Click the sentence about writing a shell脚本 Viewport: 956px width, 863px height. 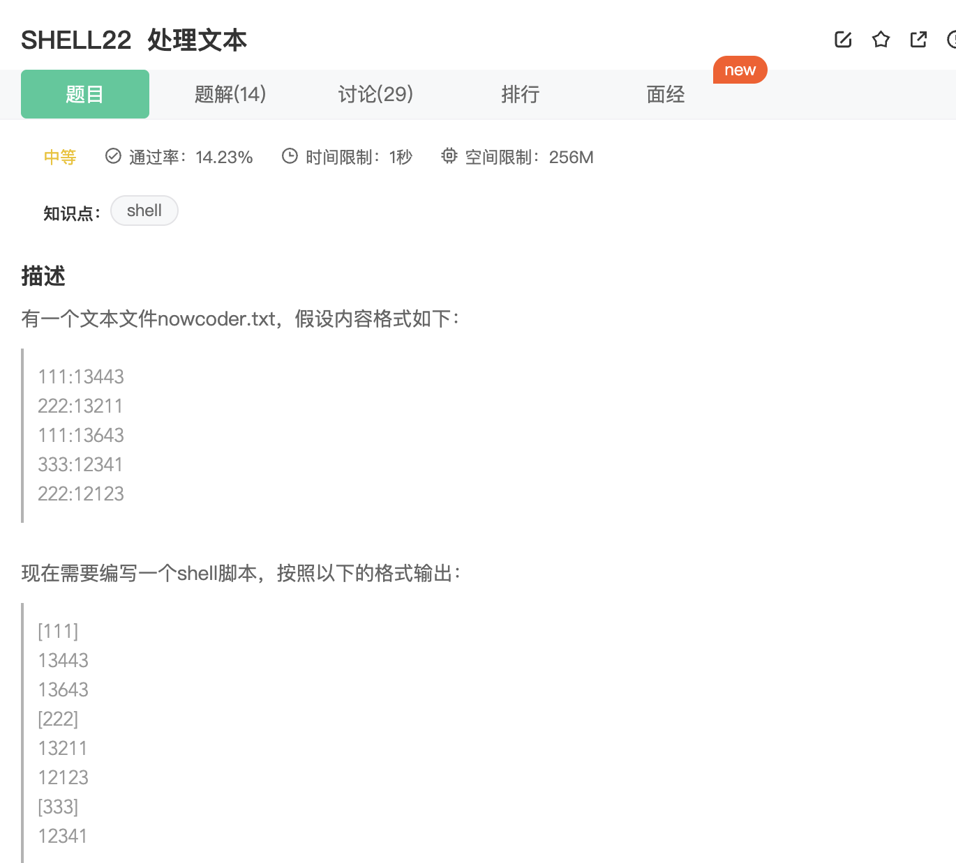point(241,573)
